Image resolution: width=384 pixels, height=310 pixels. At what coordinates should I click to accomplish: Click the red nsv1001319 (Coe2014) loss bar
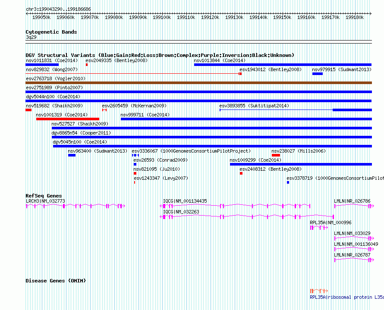pos(68,119)
